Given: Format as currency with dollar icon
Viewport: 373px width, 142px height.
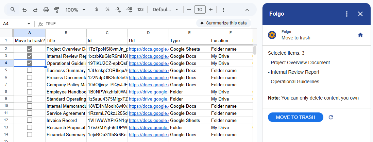Looking at the screenshot, I should [96, 10].
